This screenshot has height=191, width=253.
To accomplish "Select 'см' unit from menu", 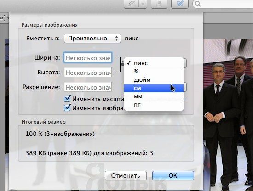I will [x=154, y=88].
